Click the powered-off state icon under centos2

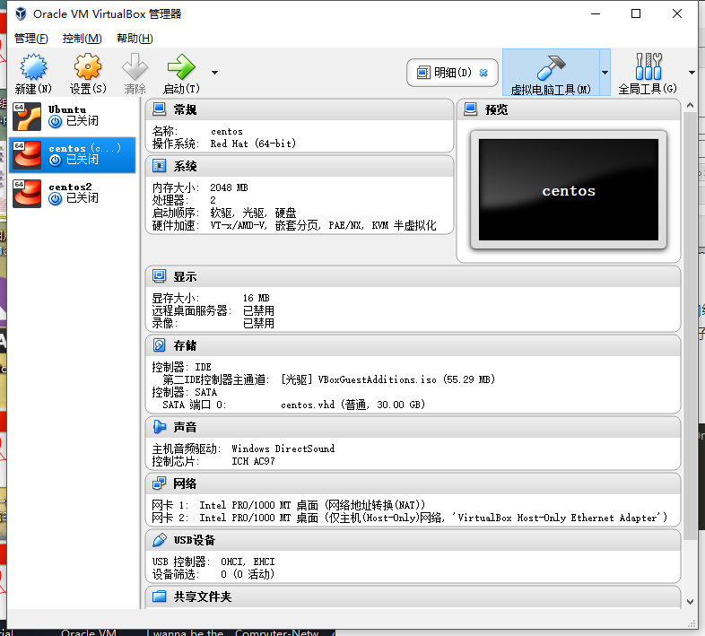pos(56,199)
